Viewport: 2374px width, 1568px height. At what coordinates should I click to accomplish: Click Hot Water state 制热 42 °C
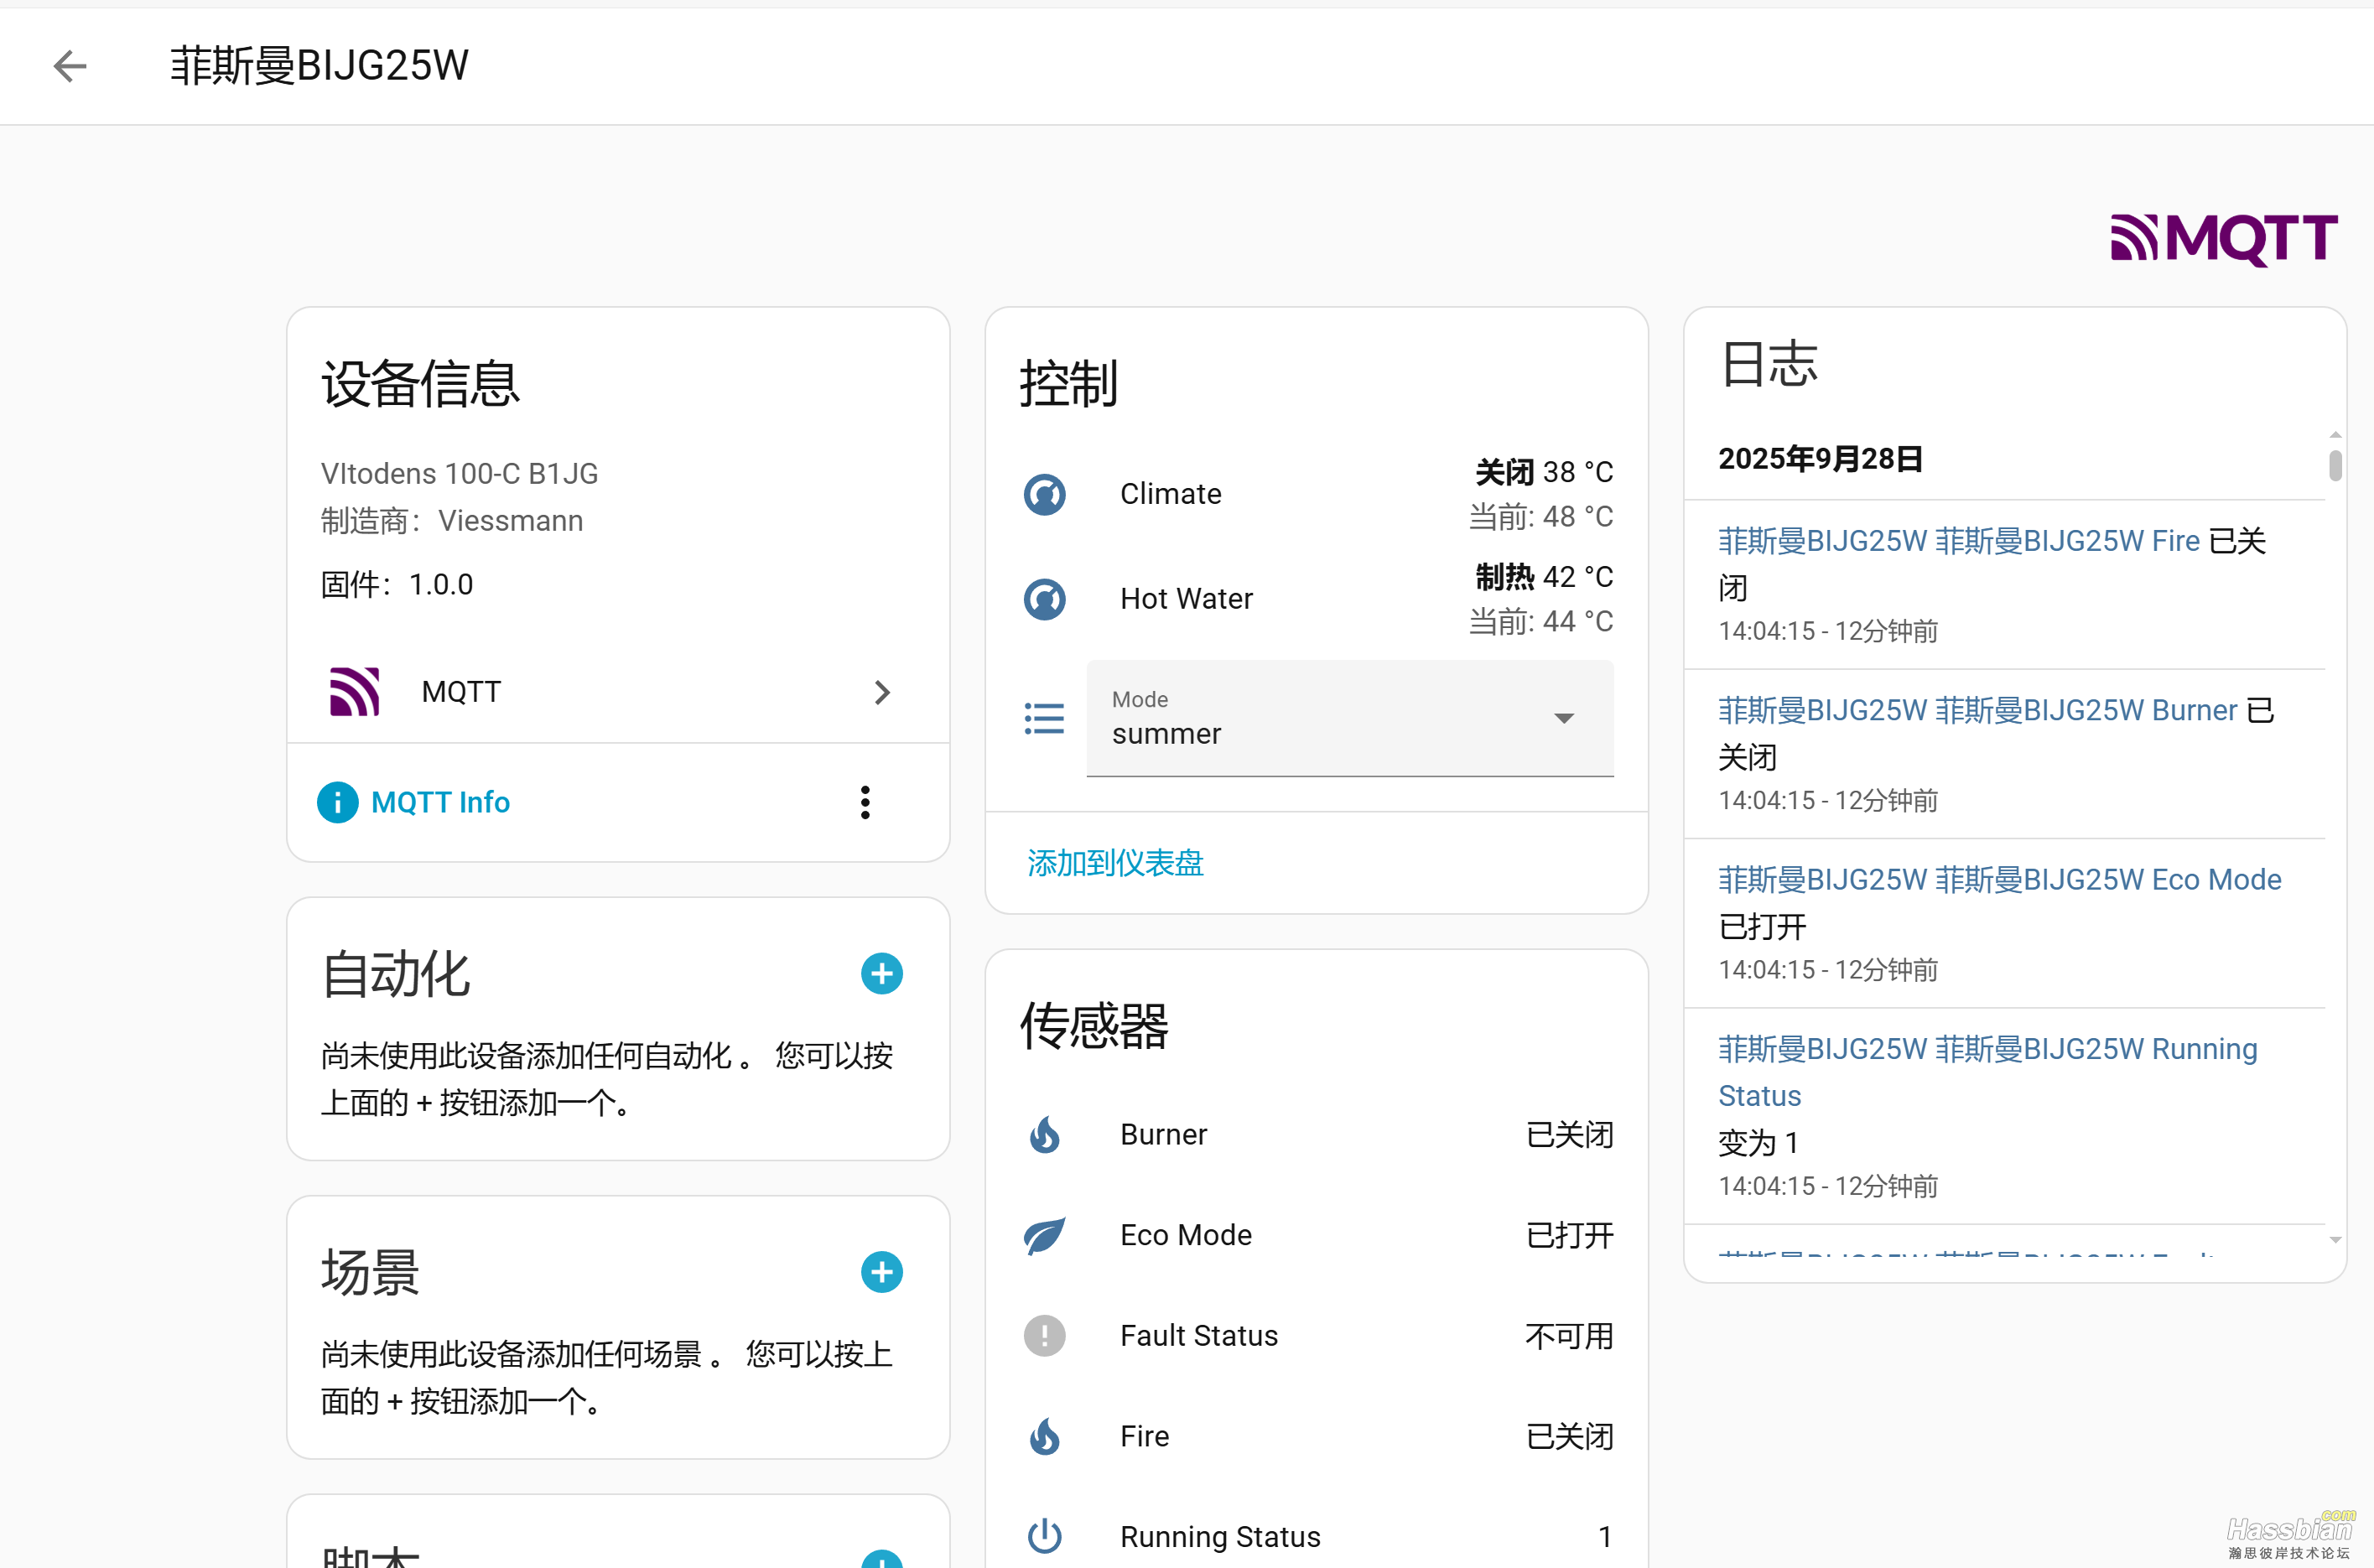pyautogui.click(x=1544, y=576)
